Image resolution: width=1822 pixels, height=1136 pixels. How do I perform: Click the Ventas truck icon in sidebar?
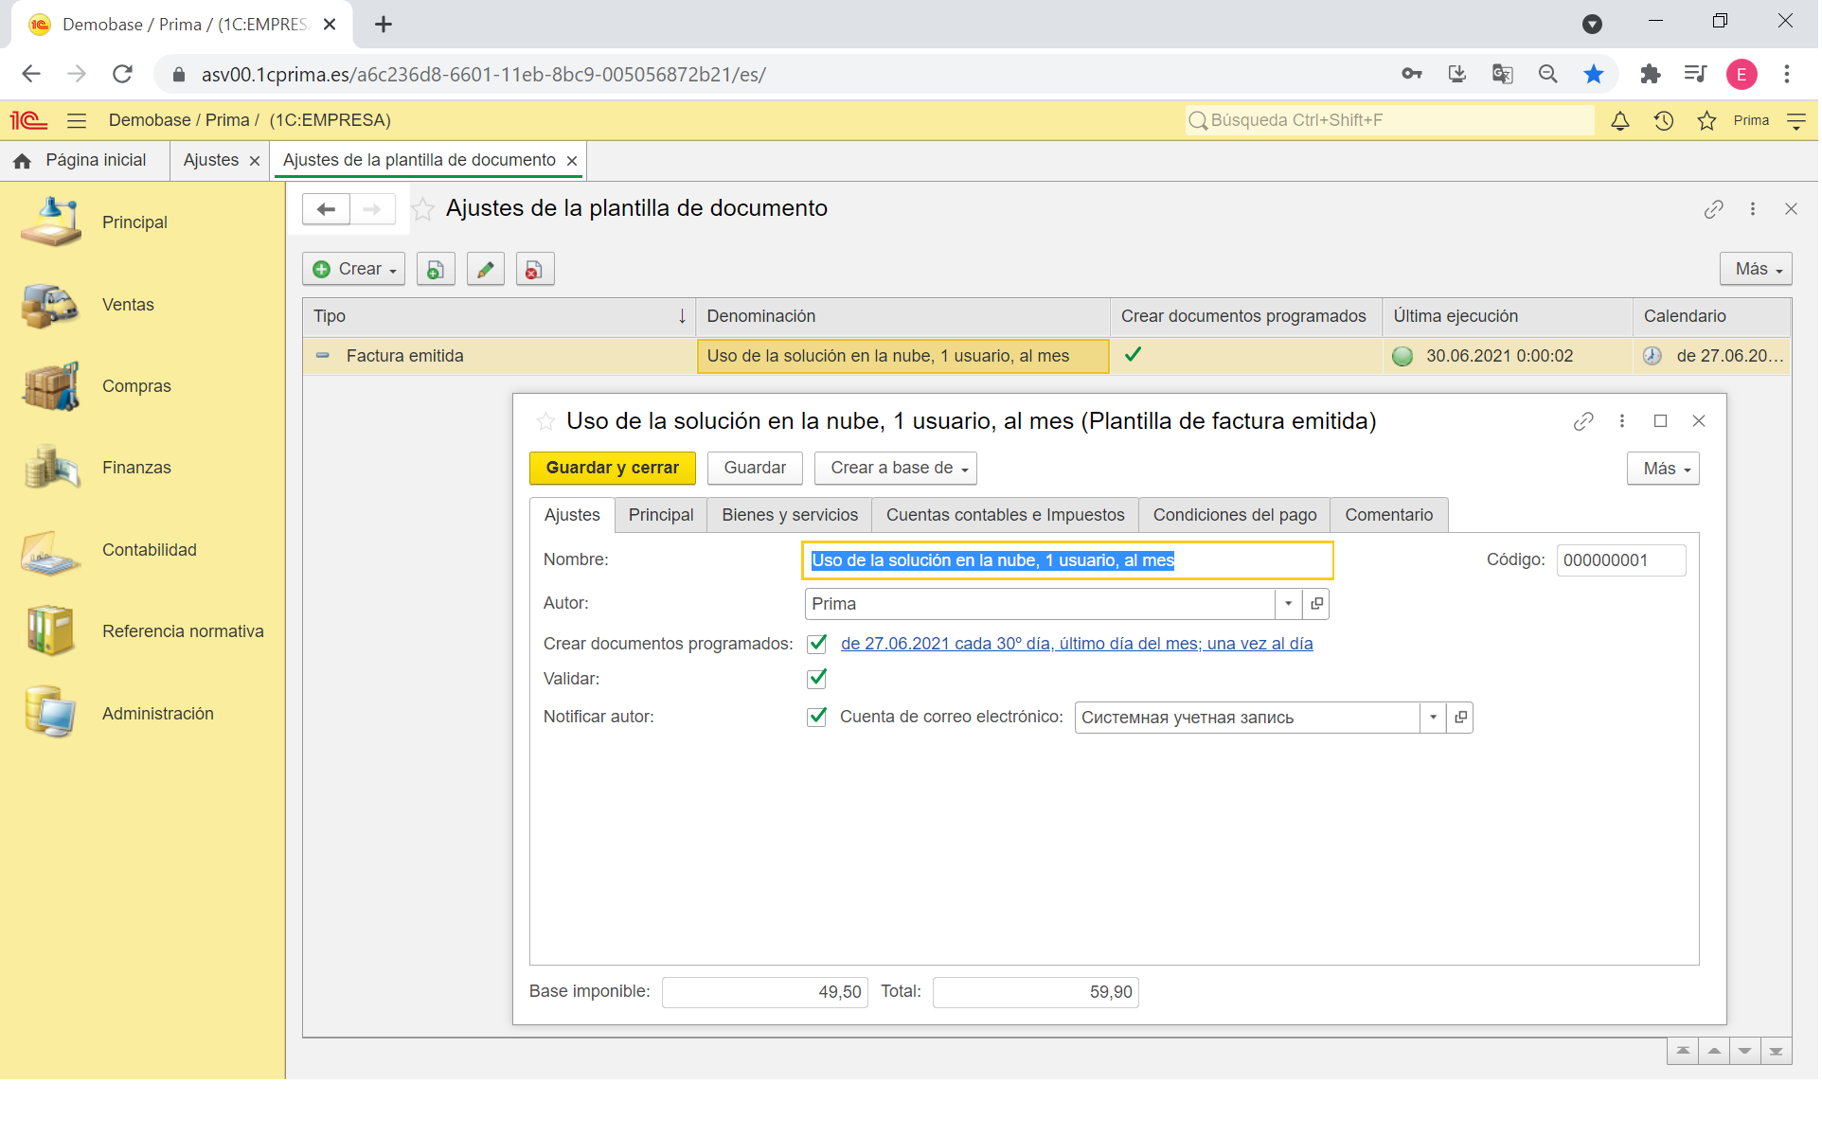pos(51,306)
